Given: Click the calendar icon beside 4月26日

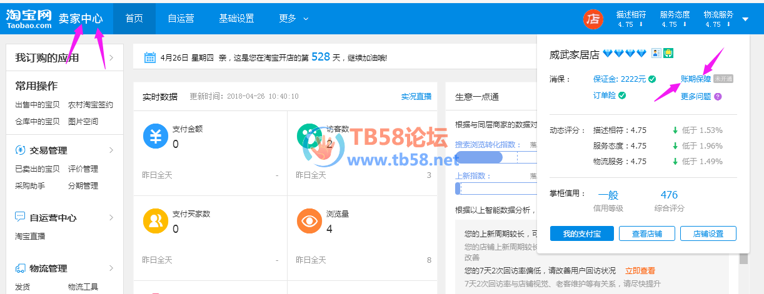Looking at the screenshot, I should (x=150, y=57).
